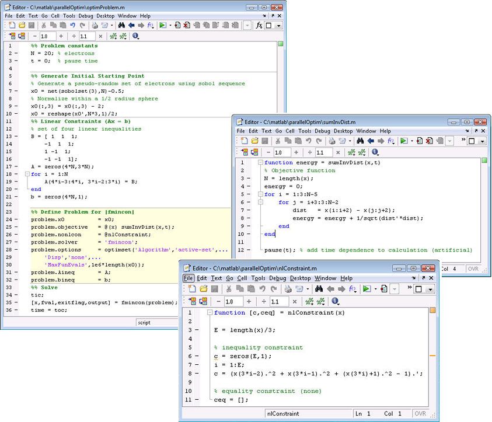Click the New file icon in sumInvDist.m editor
Image resolution: width=492 pixels, height=422 pixels.
[245, 141]
